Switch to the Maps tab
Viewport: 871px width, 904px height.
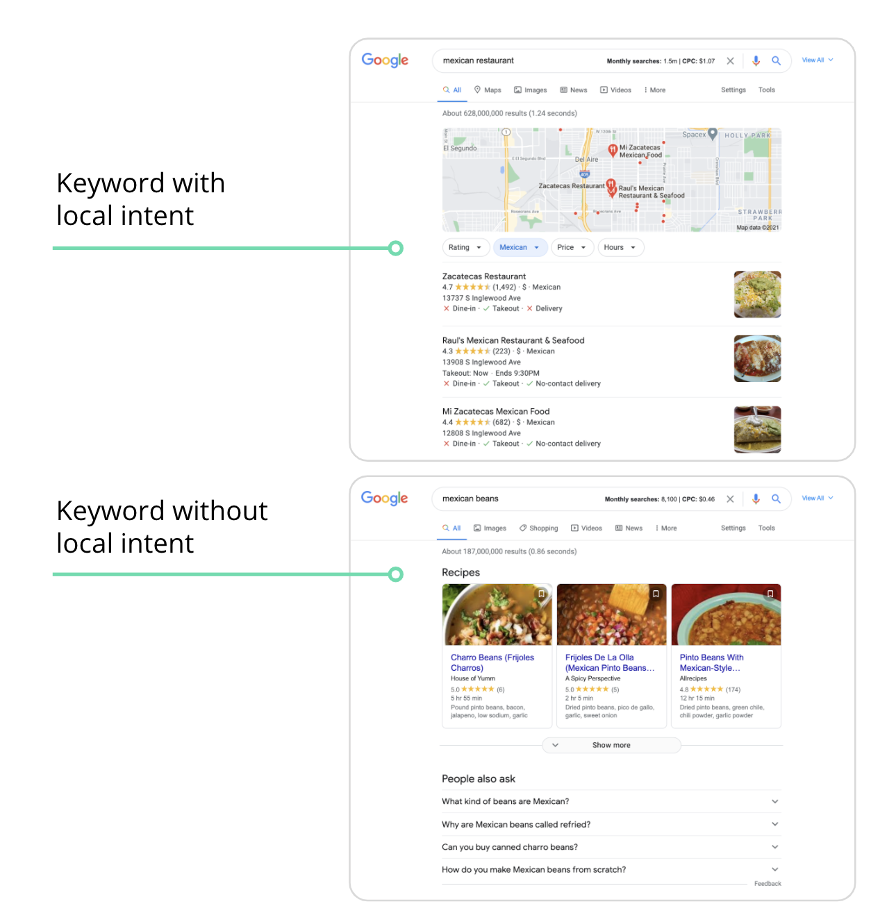tap(487, 90)
